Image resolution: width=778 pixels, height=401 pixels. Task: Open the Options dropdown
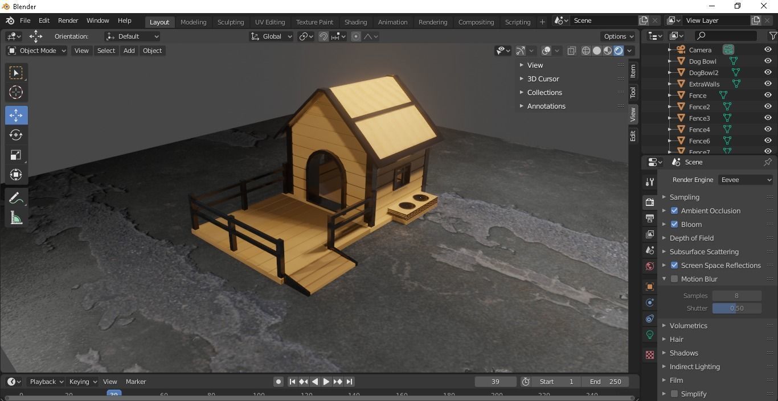(x=619, y=36)
